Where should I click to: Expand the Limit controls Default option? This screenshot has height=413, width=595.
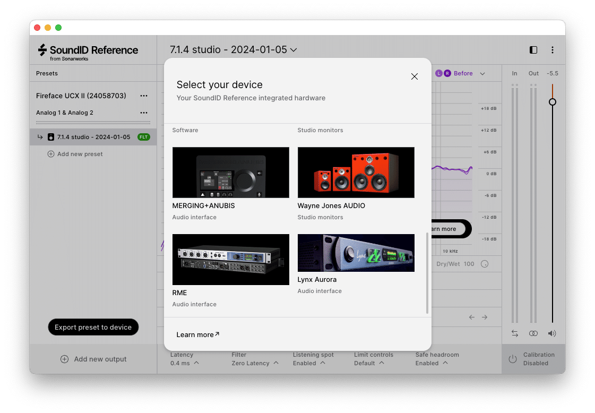(373, 359)
